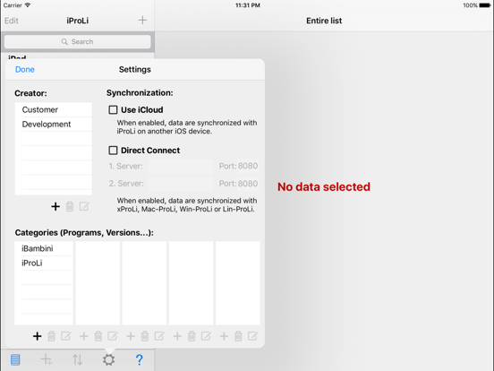
Task: Edit category in second column
Action: [113, 336]
